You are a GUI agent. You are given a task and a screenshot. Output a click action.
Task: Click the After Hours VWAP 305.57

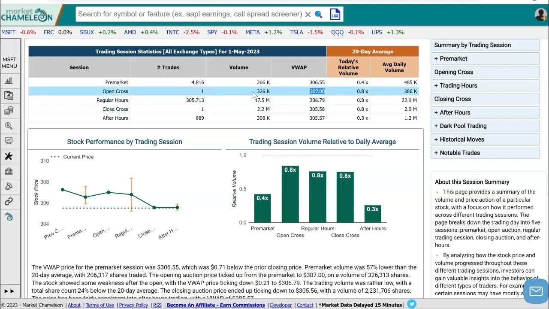tap(317, 118)
